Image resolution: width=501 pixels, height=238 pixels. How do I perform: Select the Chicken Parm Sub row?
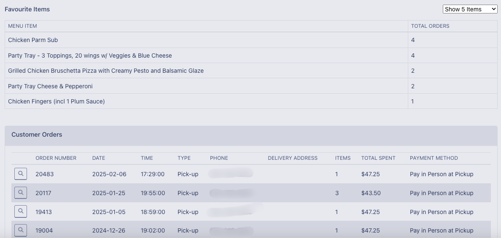coord(33,40)
